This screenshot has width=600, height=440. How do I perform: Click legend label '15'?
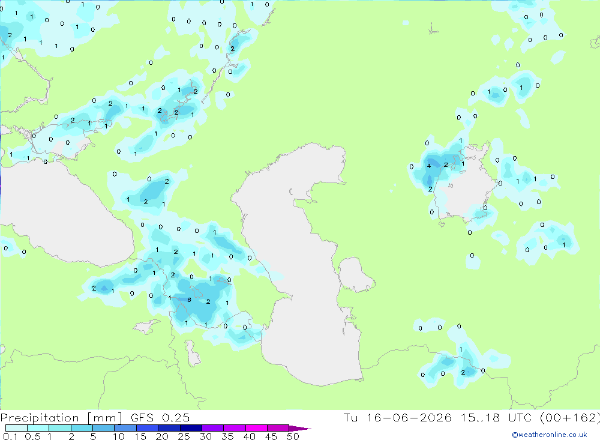pyautogui.click(x=140, y=436)
